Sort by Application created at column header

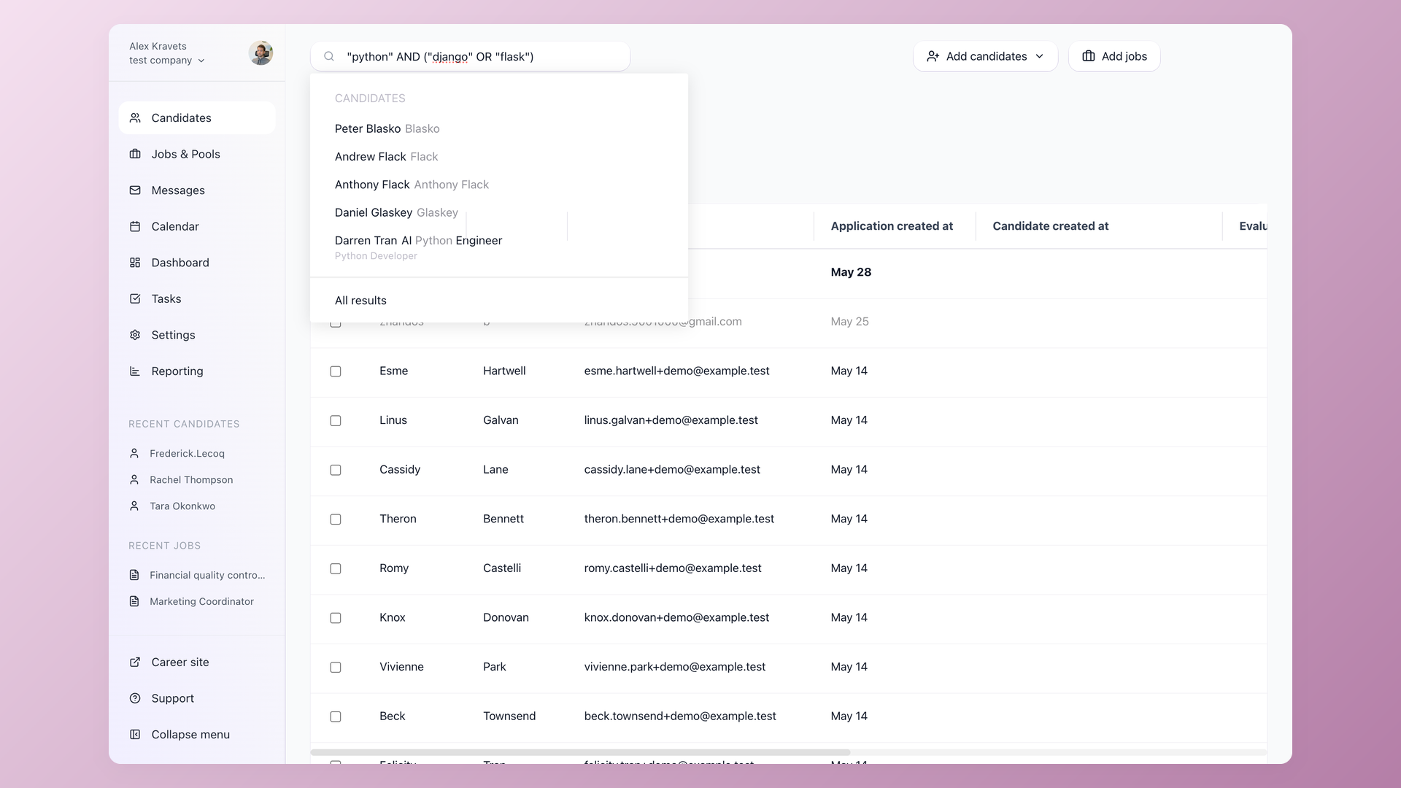click(x=892, y=226)
